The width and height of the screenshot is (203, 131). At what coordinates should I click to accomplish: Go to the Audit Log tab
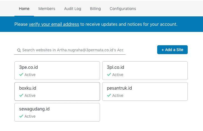click(72, 9)
